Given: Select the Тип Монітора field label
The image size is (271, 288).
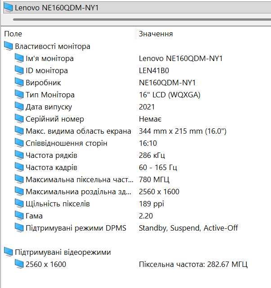Looking at the screenshot, I should [50, 95].
